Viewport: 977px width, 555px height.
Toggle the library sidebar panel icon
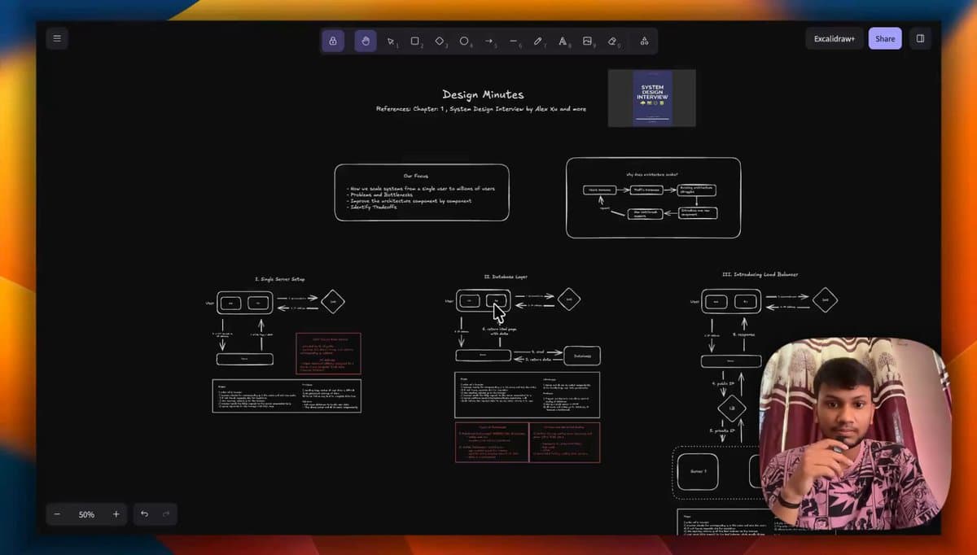coord(920,38)
